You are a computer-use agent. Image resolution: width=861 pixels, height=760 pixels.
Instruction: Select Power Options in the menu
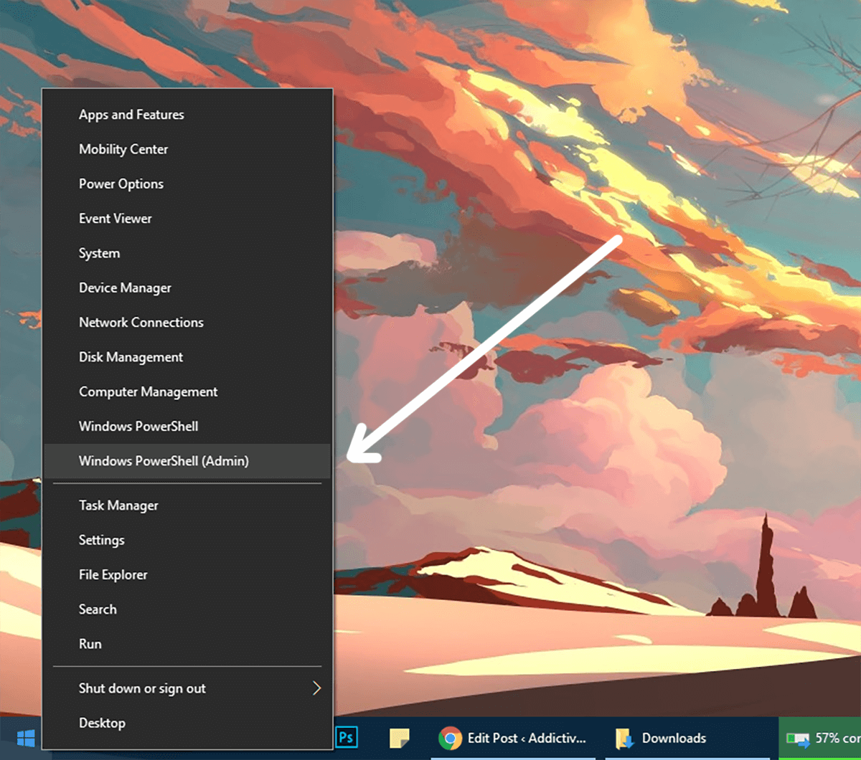pos(188,184)
